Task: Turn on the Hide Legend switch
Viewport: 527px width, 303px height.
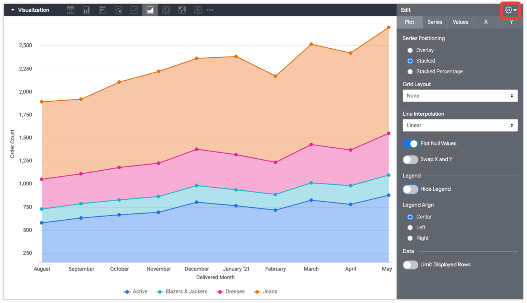Action: 411,189
